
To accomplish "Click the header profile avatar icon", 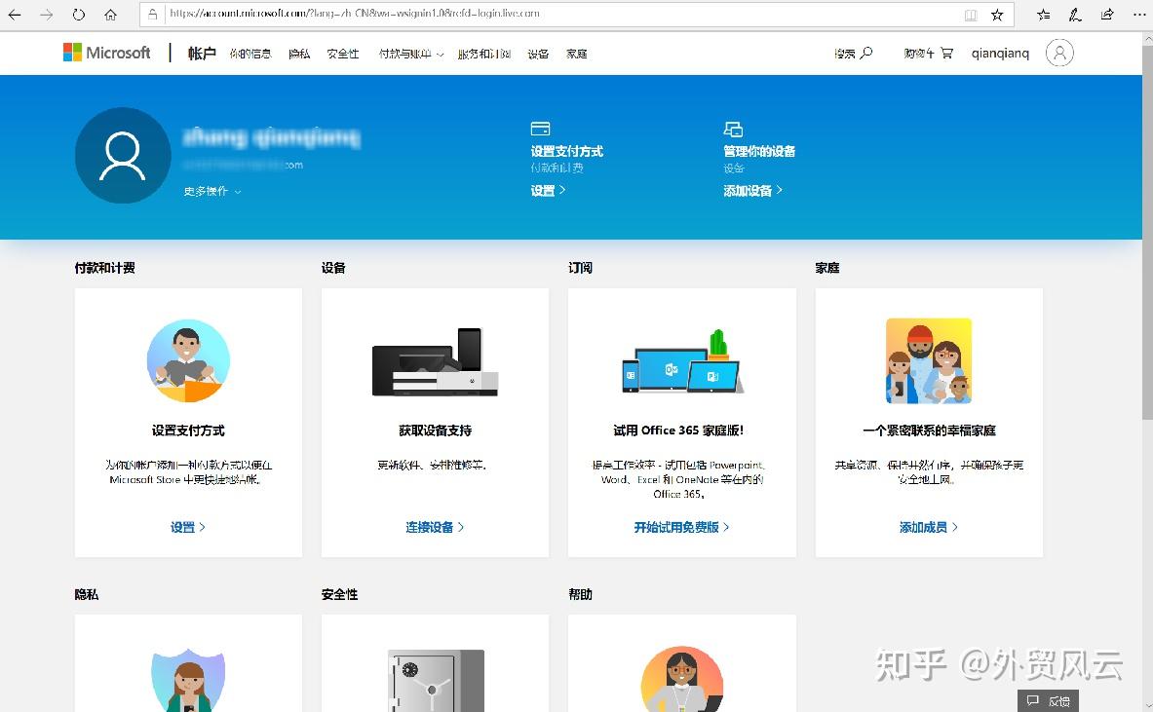I will (1059, 53).
